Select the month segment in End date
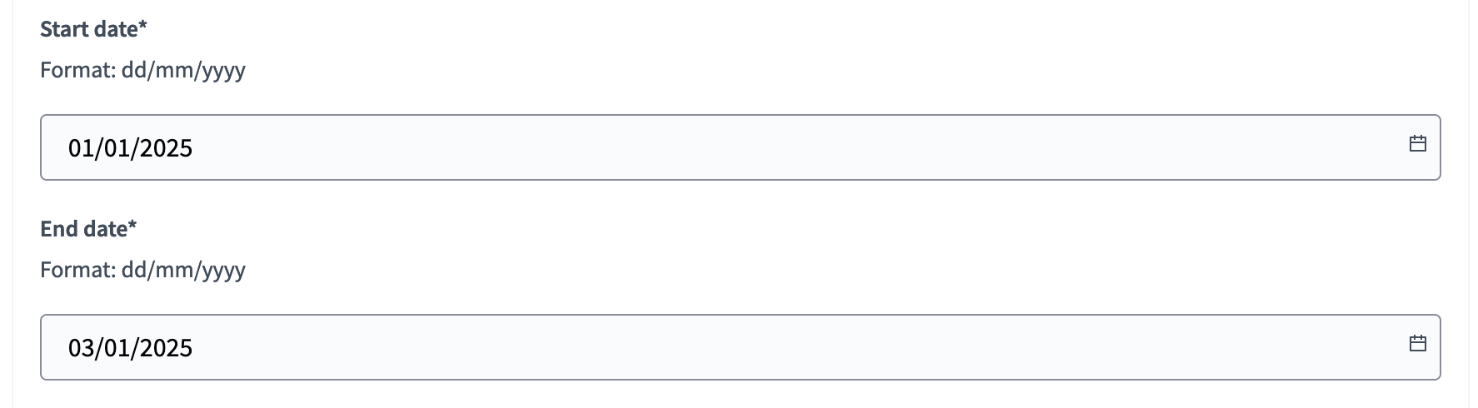 [117, 348]
